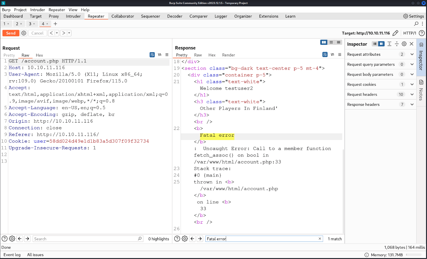Switch to the Intruder tab

(74, 16)
